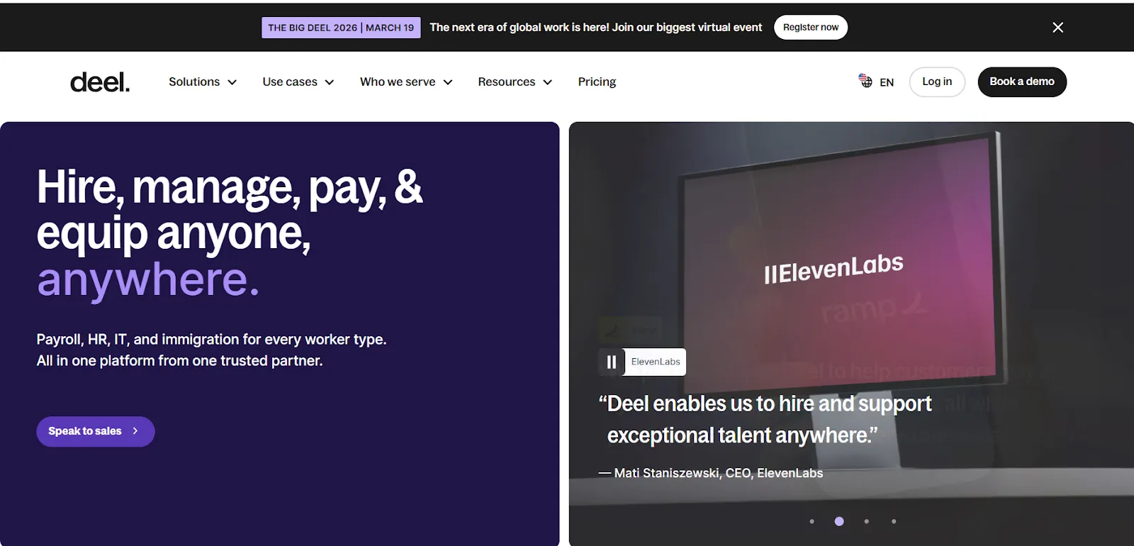1134x546 pixels.
Task: Click the Register now button
Action: (x=811, y=27)
